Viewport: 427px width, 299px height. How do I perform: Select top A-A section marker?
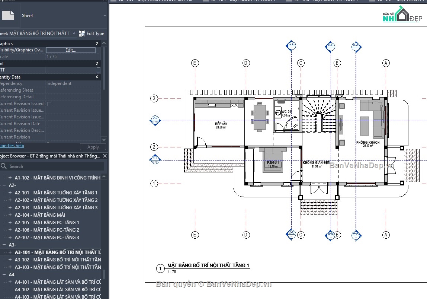click(x=356, y=46)
